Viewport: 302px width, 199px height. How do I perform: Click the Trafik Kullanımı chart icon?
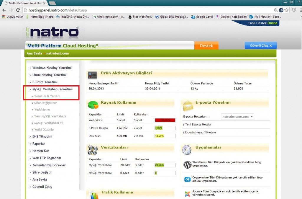click(94, 195)
